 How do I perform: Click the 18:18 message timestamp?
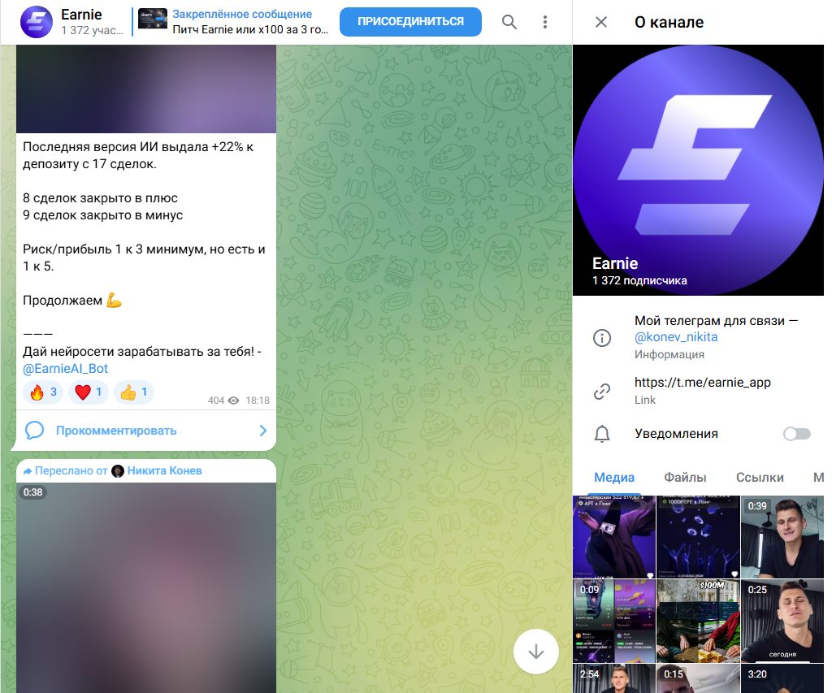(x=258, y=401)
